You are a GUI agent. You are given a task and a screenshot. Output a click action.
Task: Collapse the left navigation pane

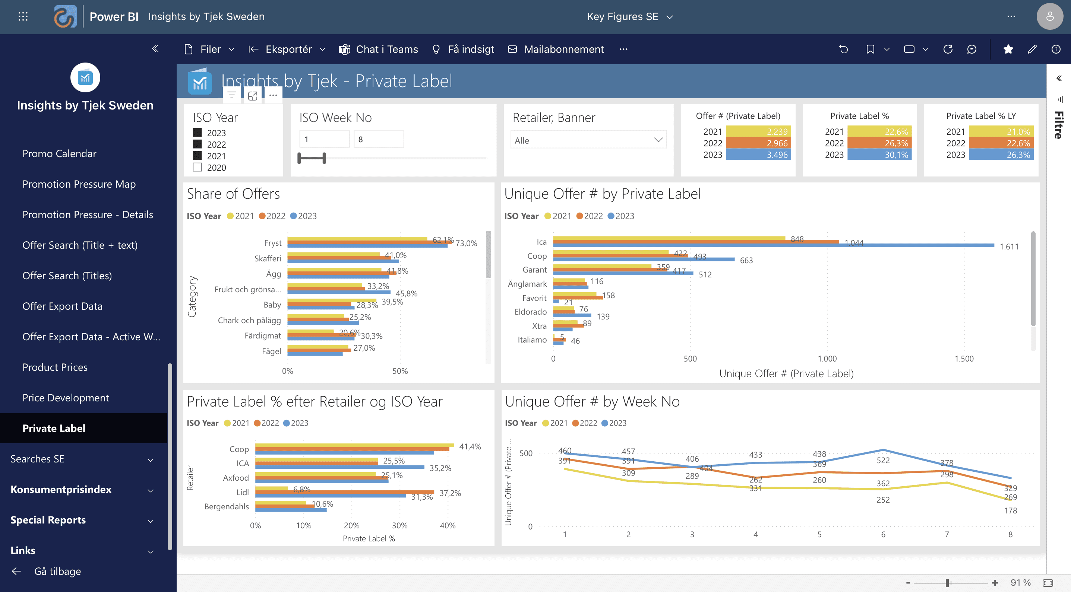155,49
